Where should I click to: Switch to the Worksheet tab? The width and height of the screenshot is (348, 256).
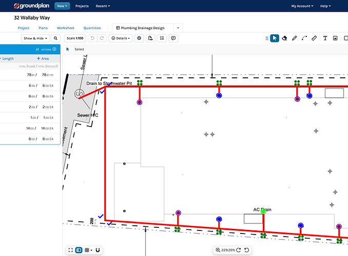pyautogui.click(x=66, y=28)
